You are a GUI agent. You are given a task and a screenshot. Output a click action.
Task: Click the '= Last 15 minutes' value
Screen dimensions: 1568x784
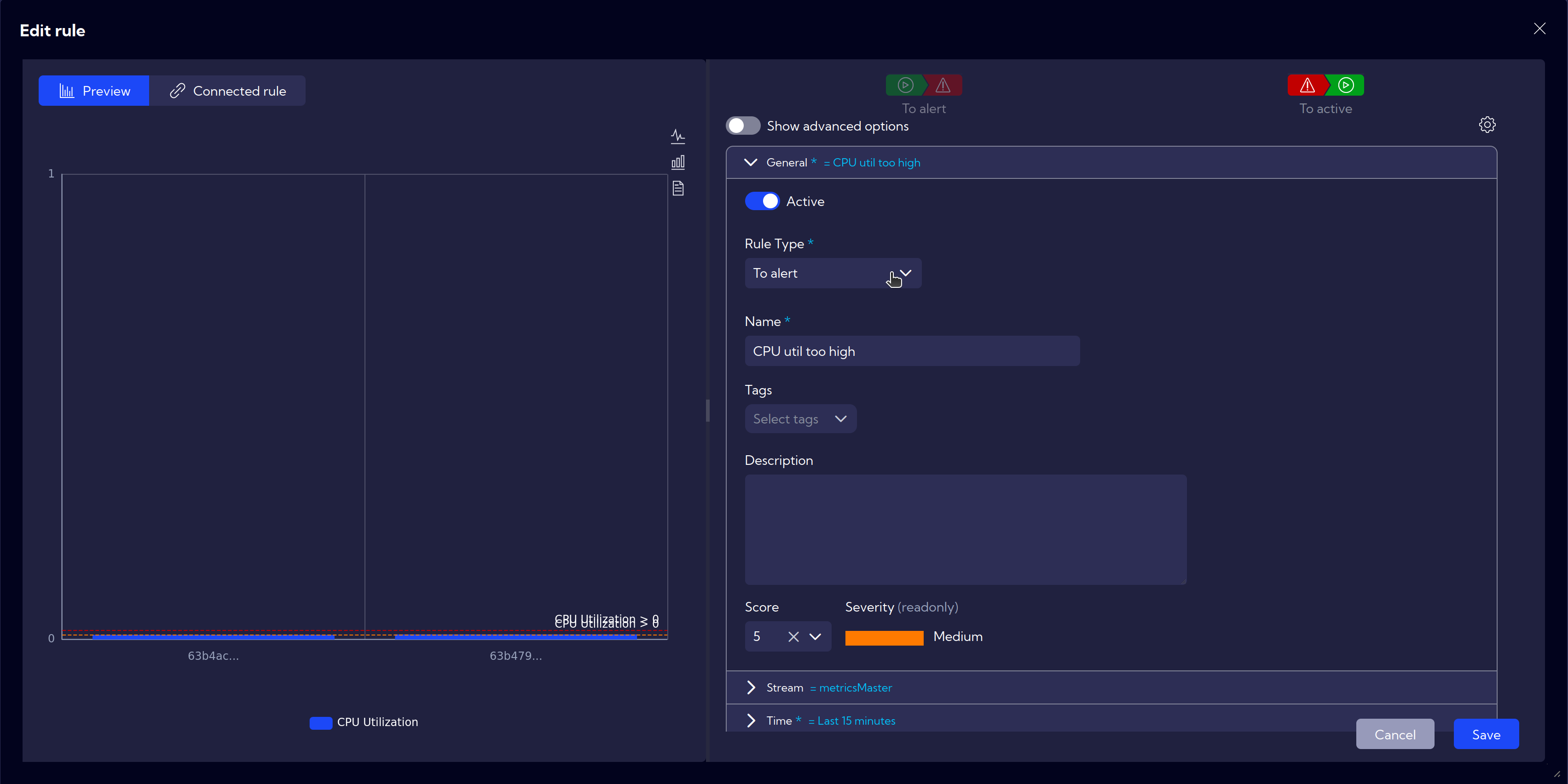coord(851,721)
